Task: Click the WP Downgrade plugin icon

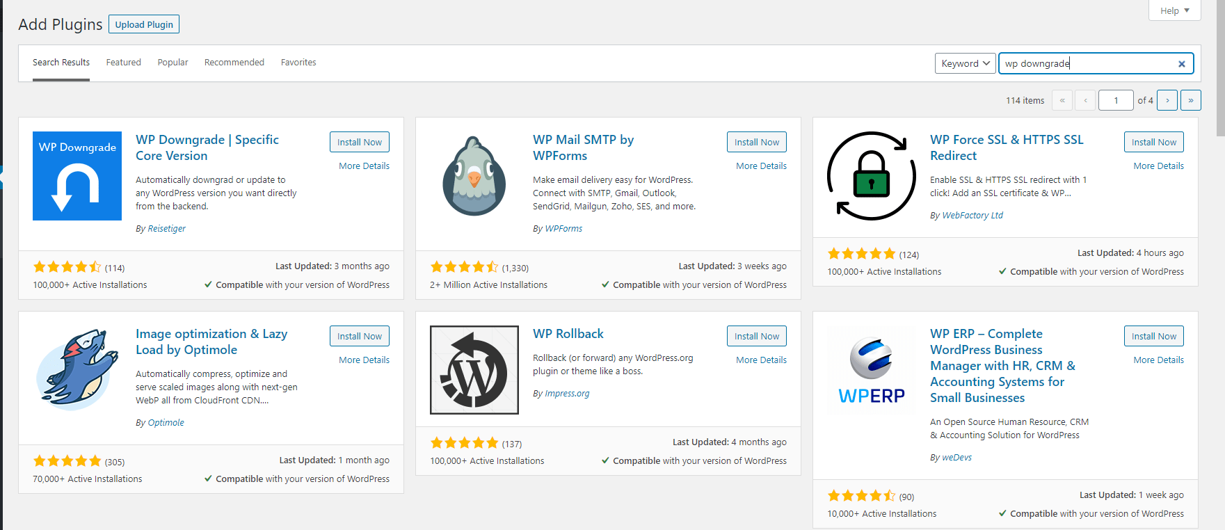Action: click(77, 176)
